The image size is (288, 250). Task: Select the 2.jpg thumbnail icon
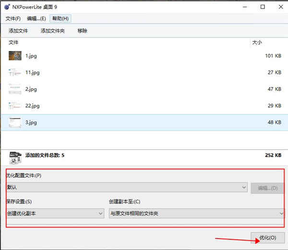point(15,89)
